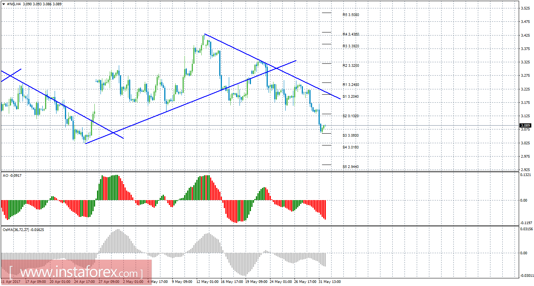
Task: Select the 3.425 price scale value
Action: click(x=525, y=35)
